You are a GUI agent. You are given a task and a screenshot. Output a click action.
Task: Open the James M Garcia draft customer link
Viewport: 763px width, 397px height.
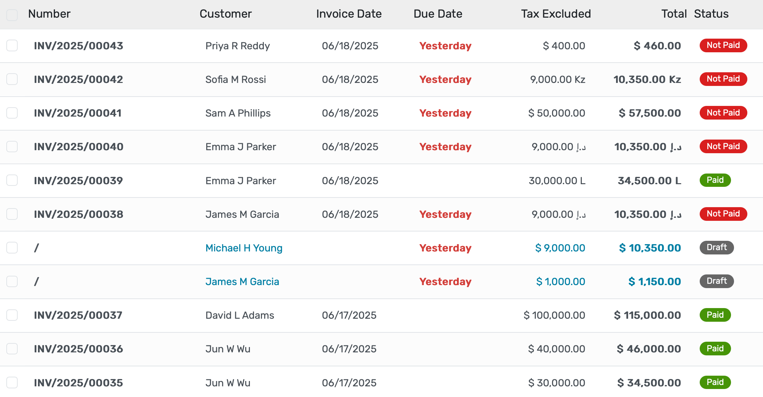[242, 281]
